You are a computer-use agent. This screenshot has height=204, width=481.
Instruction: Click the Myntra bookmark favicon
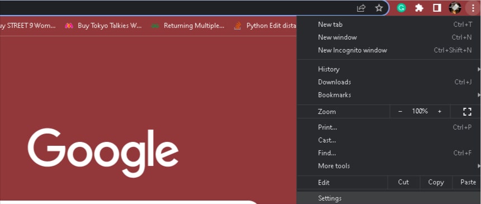coord(69,26)
